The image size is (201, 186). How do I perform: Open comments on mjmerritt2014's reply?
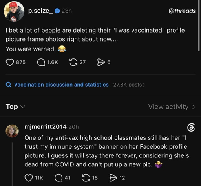point(58,178)
